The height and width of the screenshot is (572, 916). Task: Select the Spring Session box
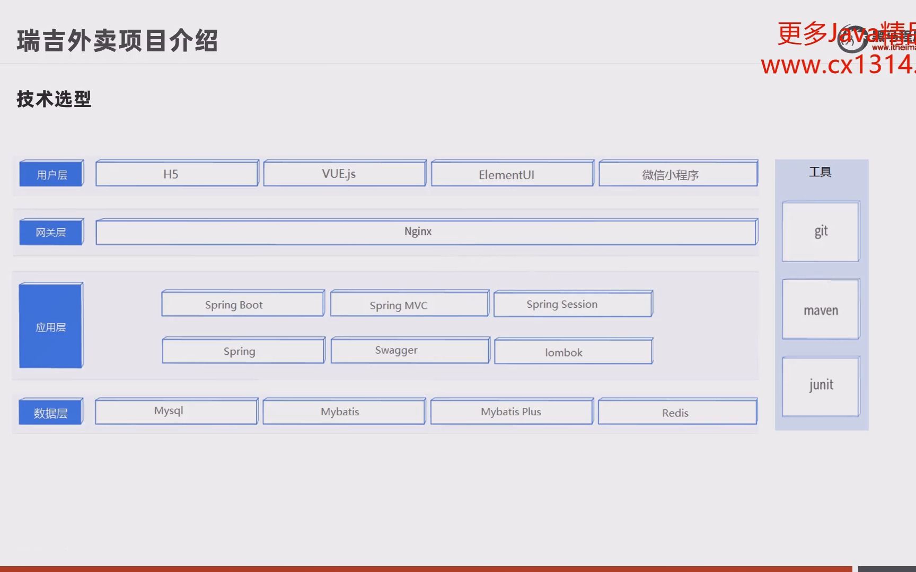click(x=573, y=303)
